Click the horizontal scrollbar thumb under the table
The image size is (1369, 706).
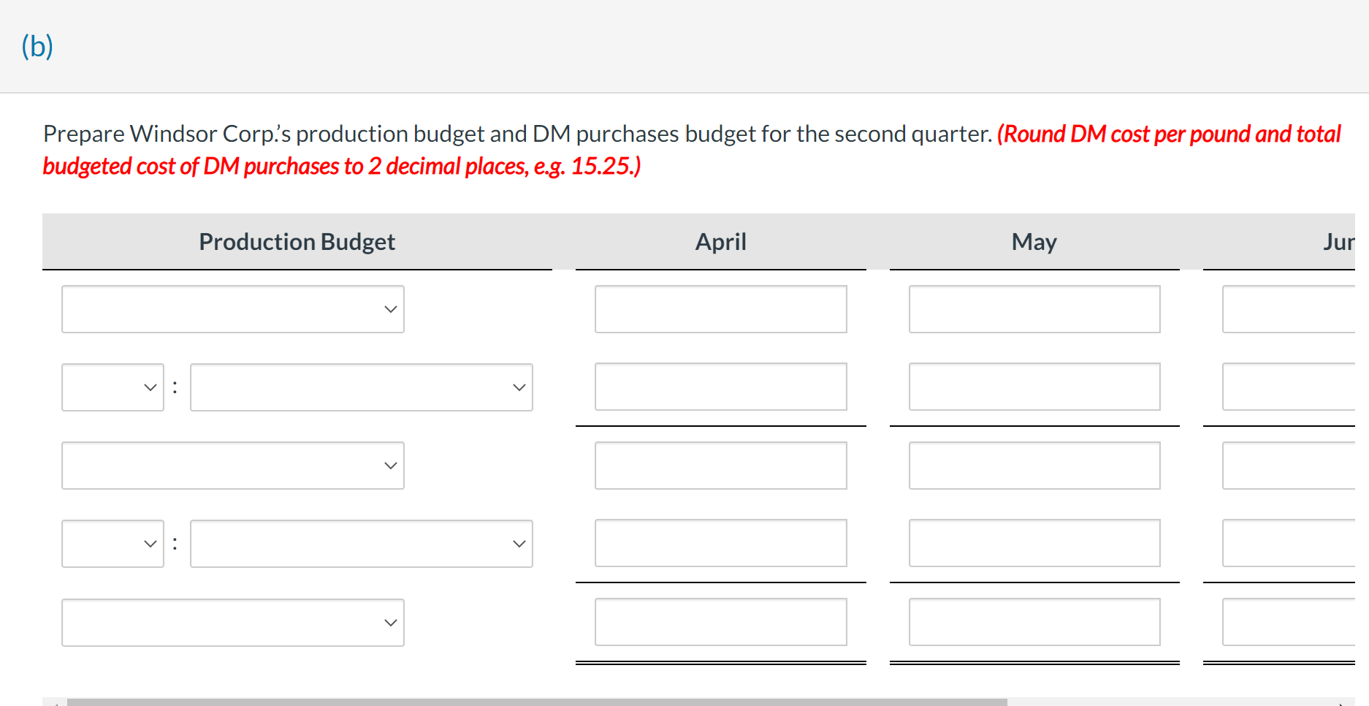537,702
